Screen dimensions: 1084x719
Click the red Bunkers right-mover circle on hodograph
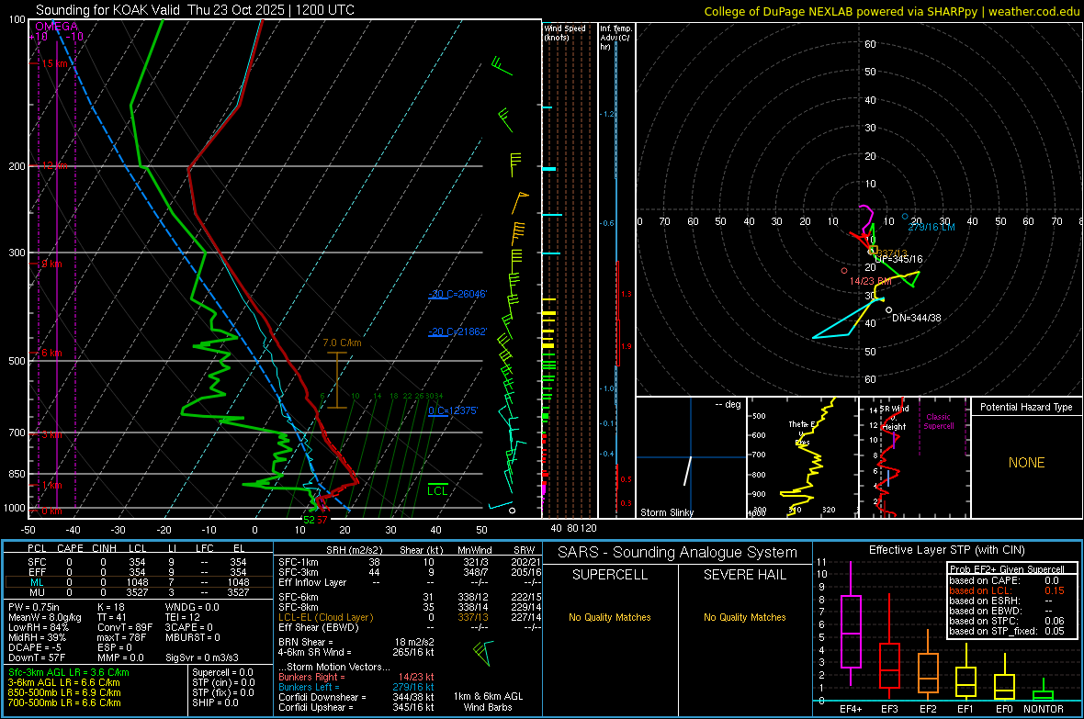coord(844,270)
